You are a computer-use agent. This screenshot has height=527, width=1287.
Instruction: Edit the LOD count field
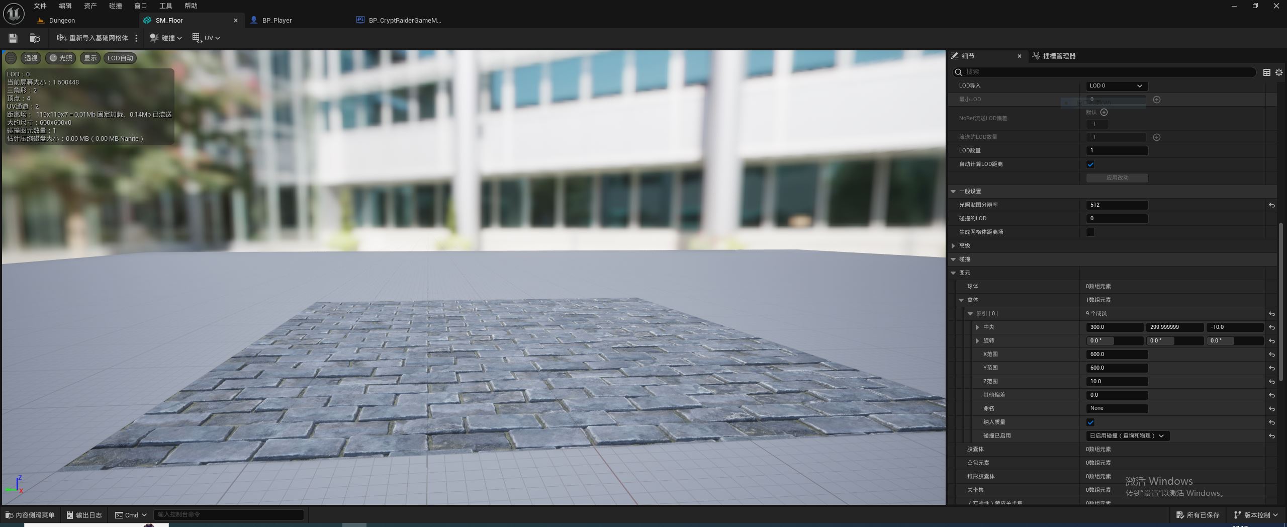coord(1117,150)
